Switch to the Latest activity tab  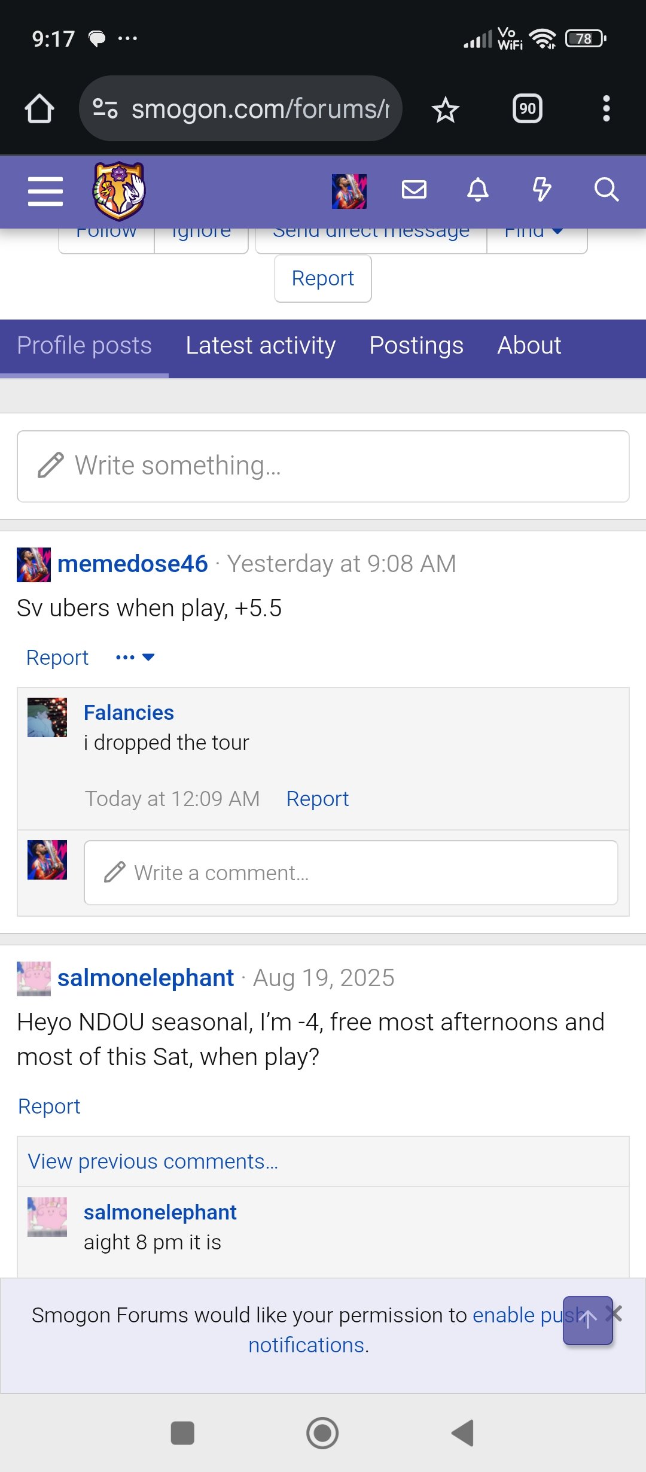point(261,346)
